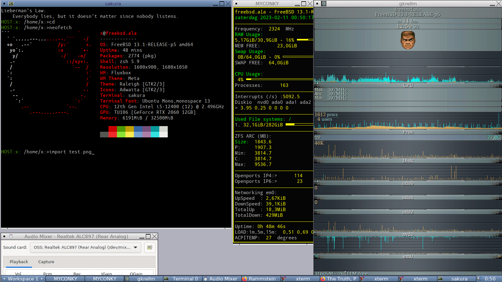
Task: Maximize the sakura window
Action: tap(222, 4)
